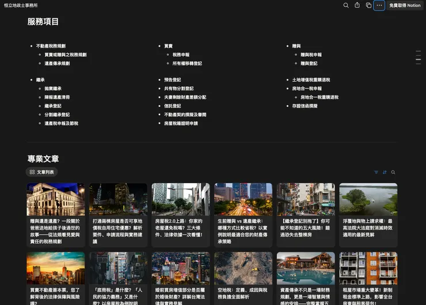Screen dimensions: 426x305
Task: Click the 預告登記 bullet text
Action: pyautogui.click(x=173, y=80)
